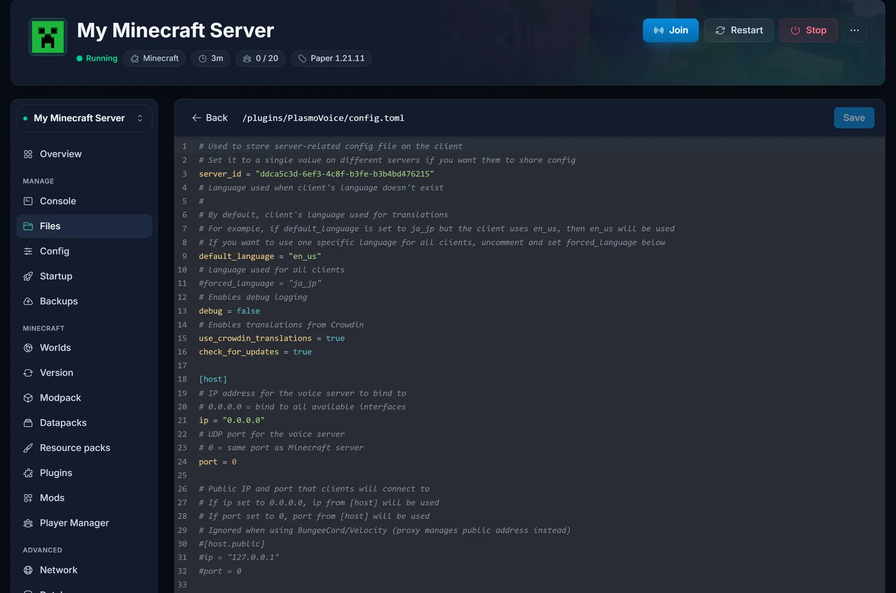The width and height of the screenshot is (896, 593).
Task: Go Back to the file list
Action: pyautogui.click(x=210, y=118)
